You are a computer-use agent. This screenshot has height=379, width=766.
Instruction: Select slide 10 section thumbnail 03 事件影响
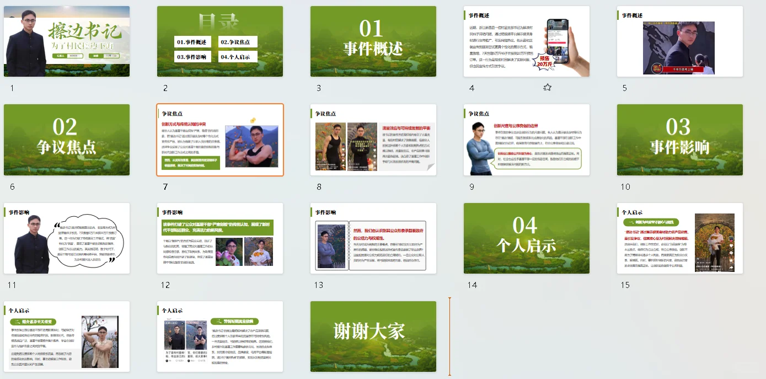point(680,140)
